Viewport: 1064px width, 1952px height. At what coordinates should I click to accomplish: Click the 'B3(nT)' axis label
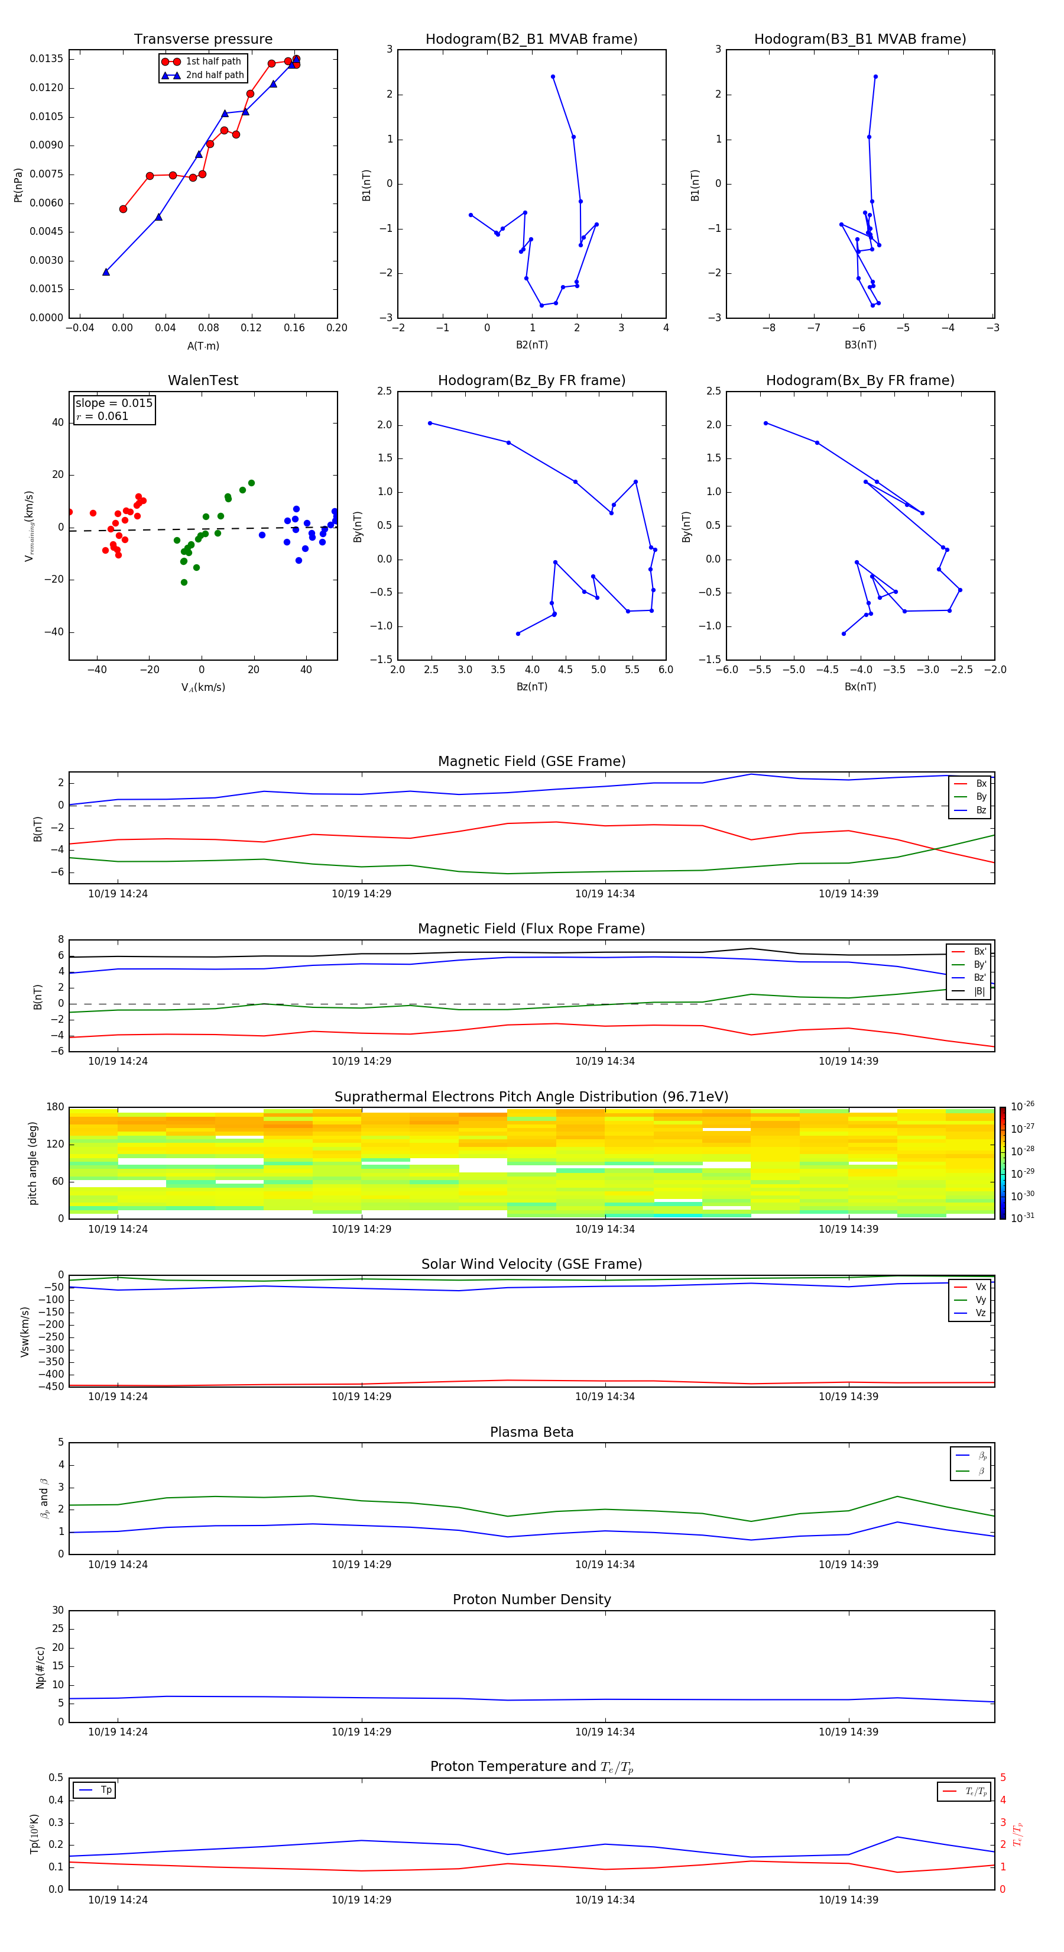click(x=860, y=345)
